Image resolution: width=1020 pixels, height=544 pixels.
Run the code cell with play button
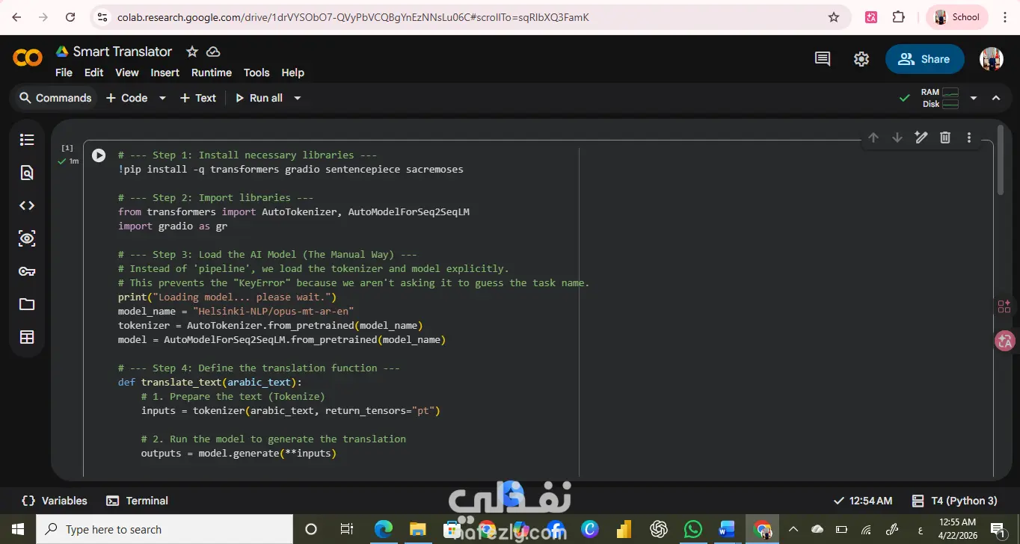click(x=99, y=155)
